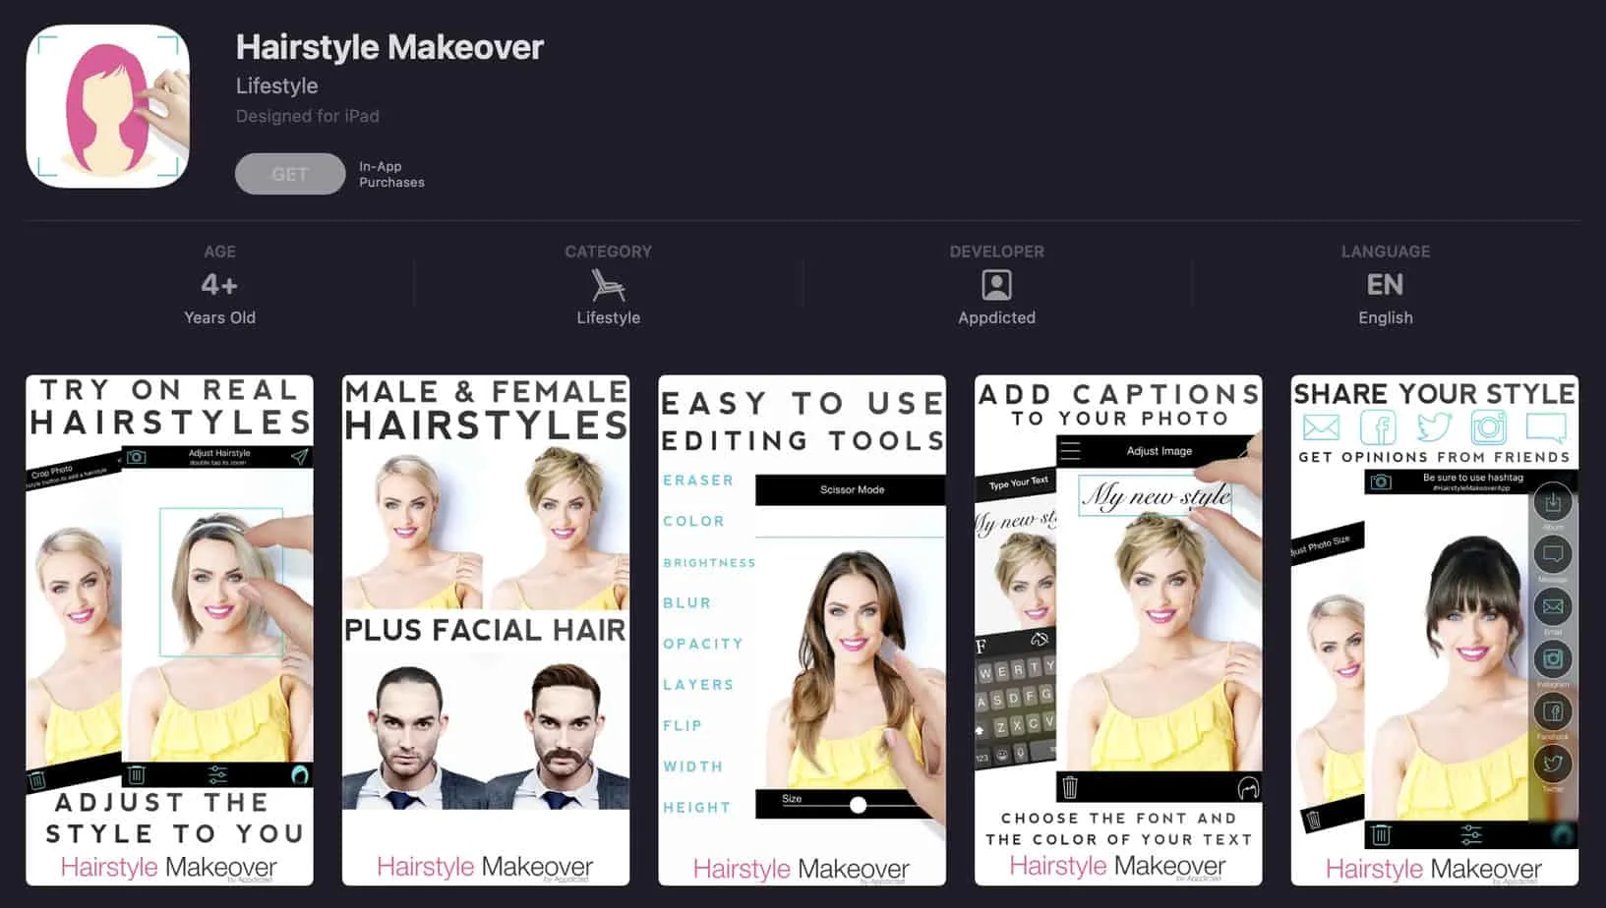Click the 'My new style' caption box

1156,496
